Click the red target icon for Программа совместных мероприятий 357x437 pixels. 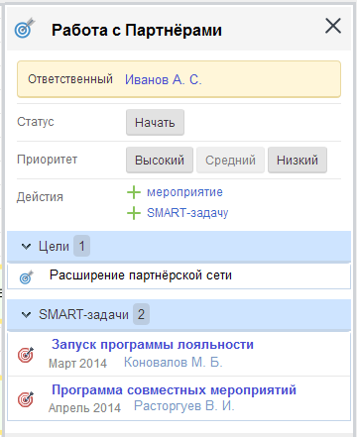point(26,399)
